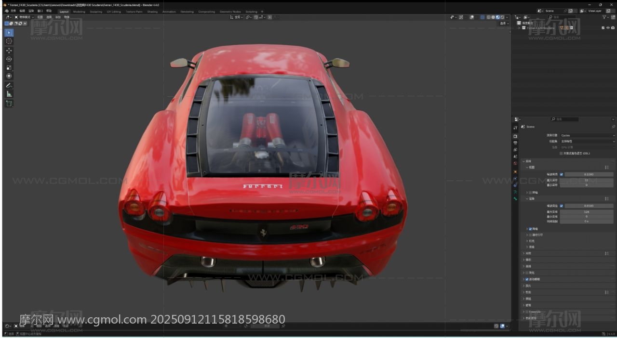The height and width of the screenshot is (338, 617).
Task: Open the 视图 sampling presets list
Action: click(x=607, y=167)
